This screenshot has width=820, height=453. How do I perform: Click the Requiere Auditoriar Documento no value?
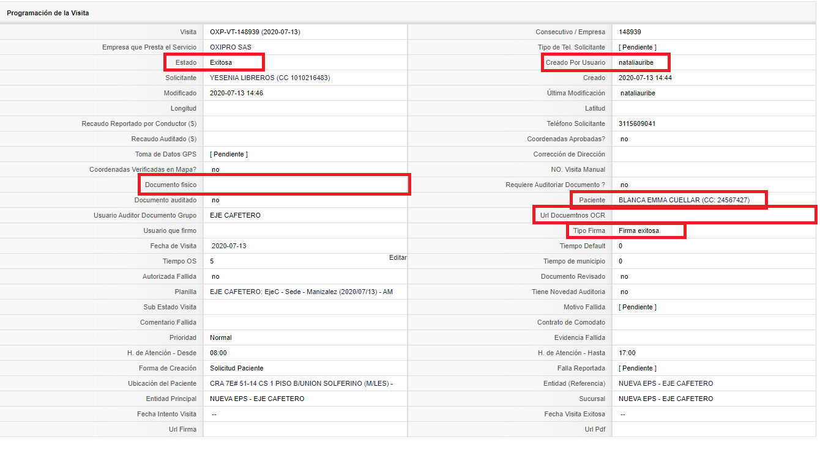pos(624,185)
